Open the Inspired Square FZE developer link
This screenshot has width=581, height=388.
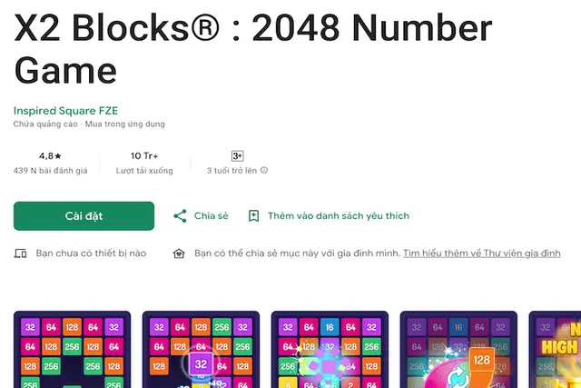(x=65, y=111)
